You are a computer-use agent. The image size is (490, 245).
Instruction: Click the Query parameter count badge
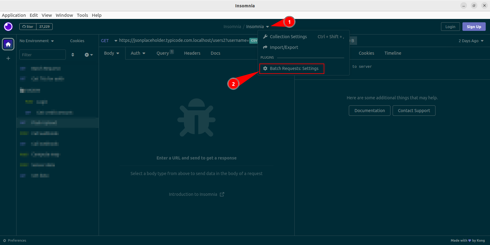[x=172, y=52]
